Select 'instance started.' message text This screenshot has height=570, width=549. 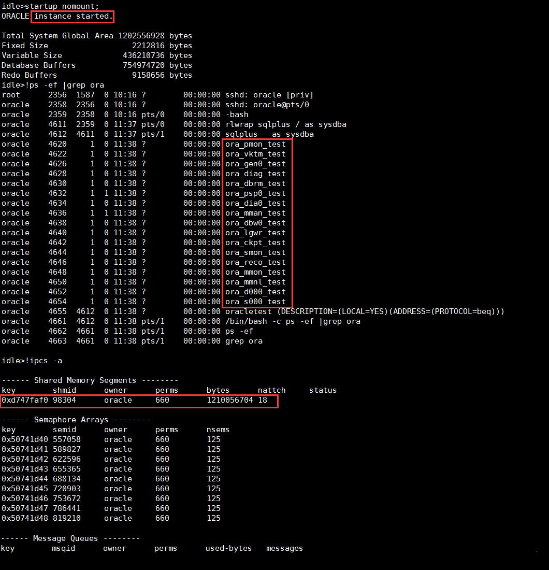73,16
